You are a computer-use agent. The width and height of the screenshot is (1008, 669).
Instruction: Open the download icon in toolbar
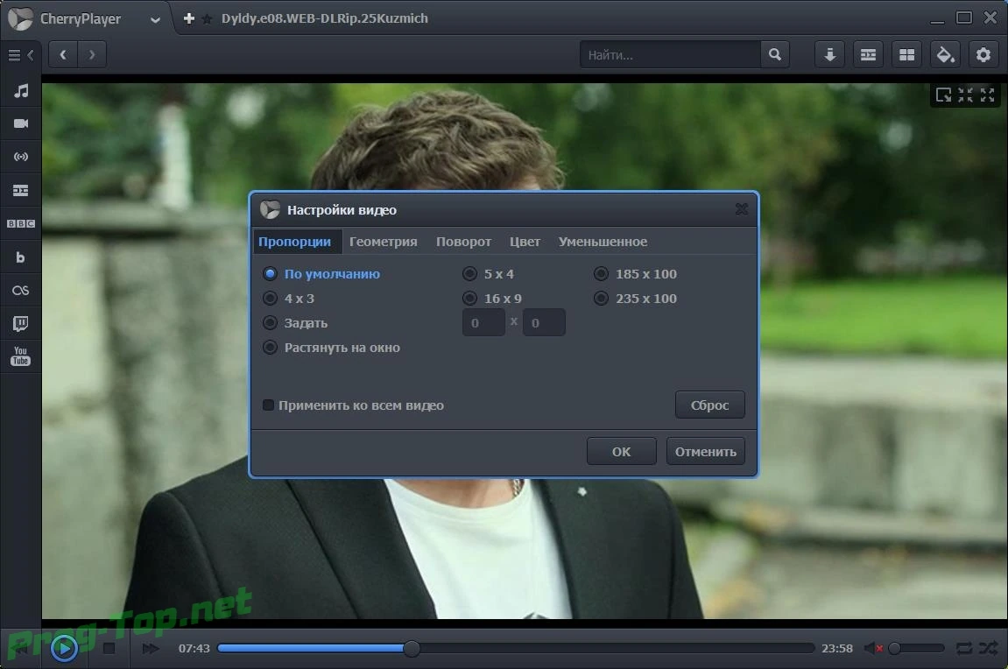pyautogui.click(x=830, y=54)
